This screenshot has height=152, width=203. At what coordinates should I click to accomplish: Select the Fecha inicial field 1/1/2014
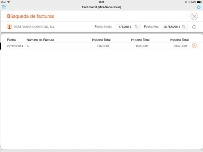[x=128, y=27]
